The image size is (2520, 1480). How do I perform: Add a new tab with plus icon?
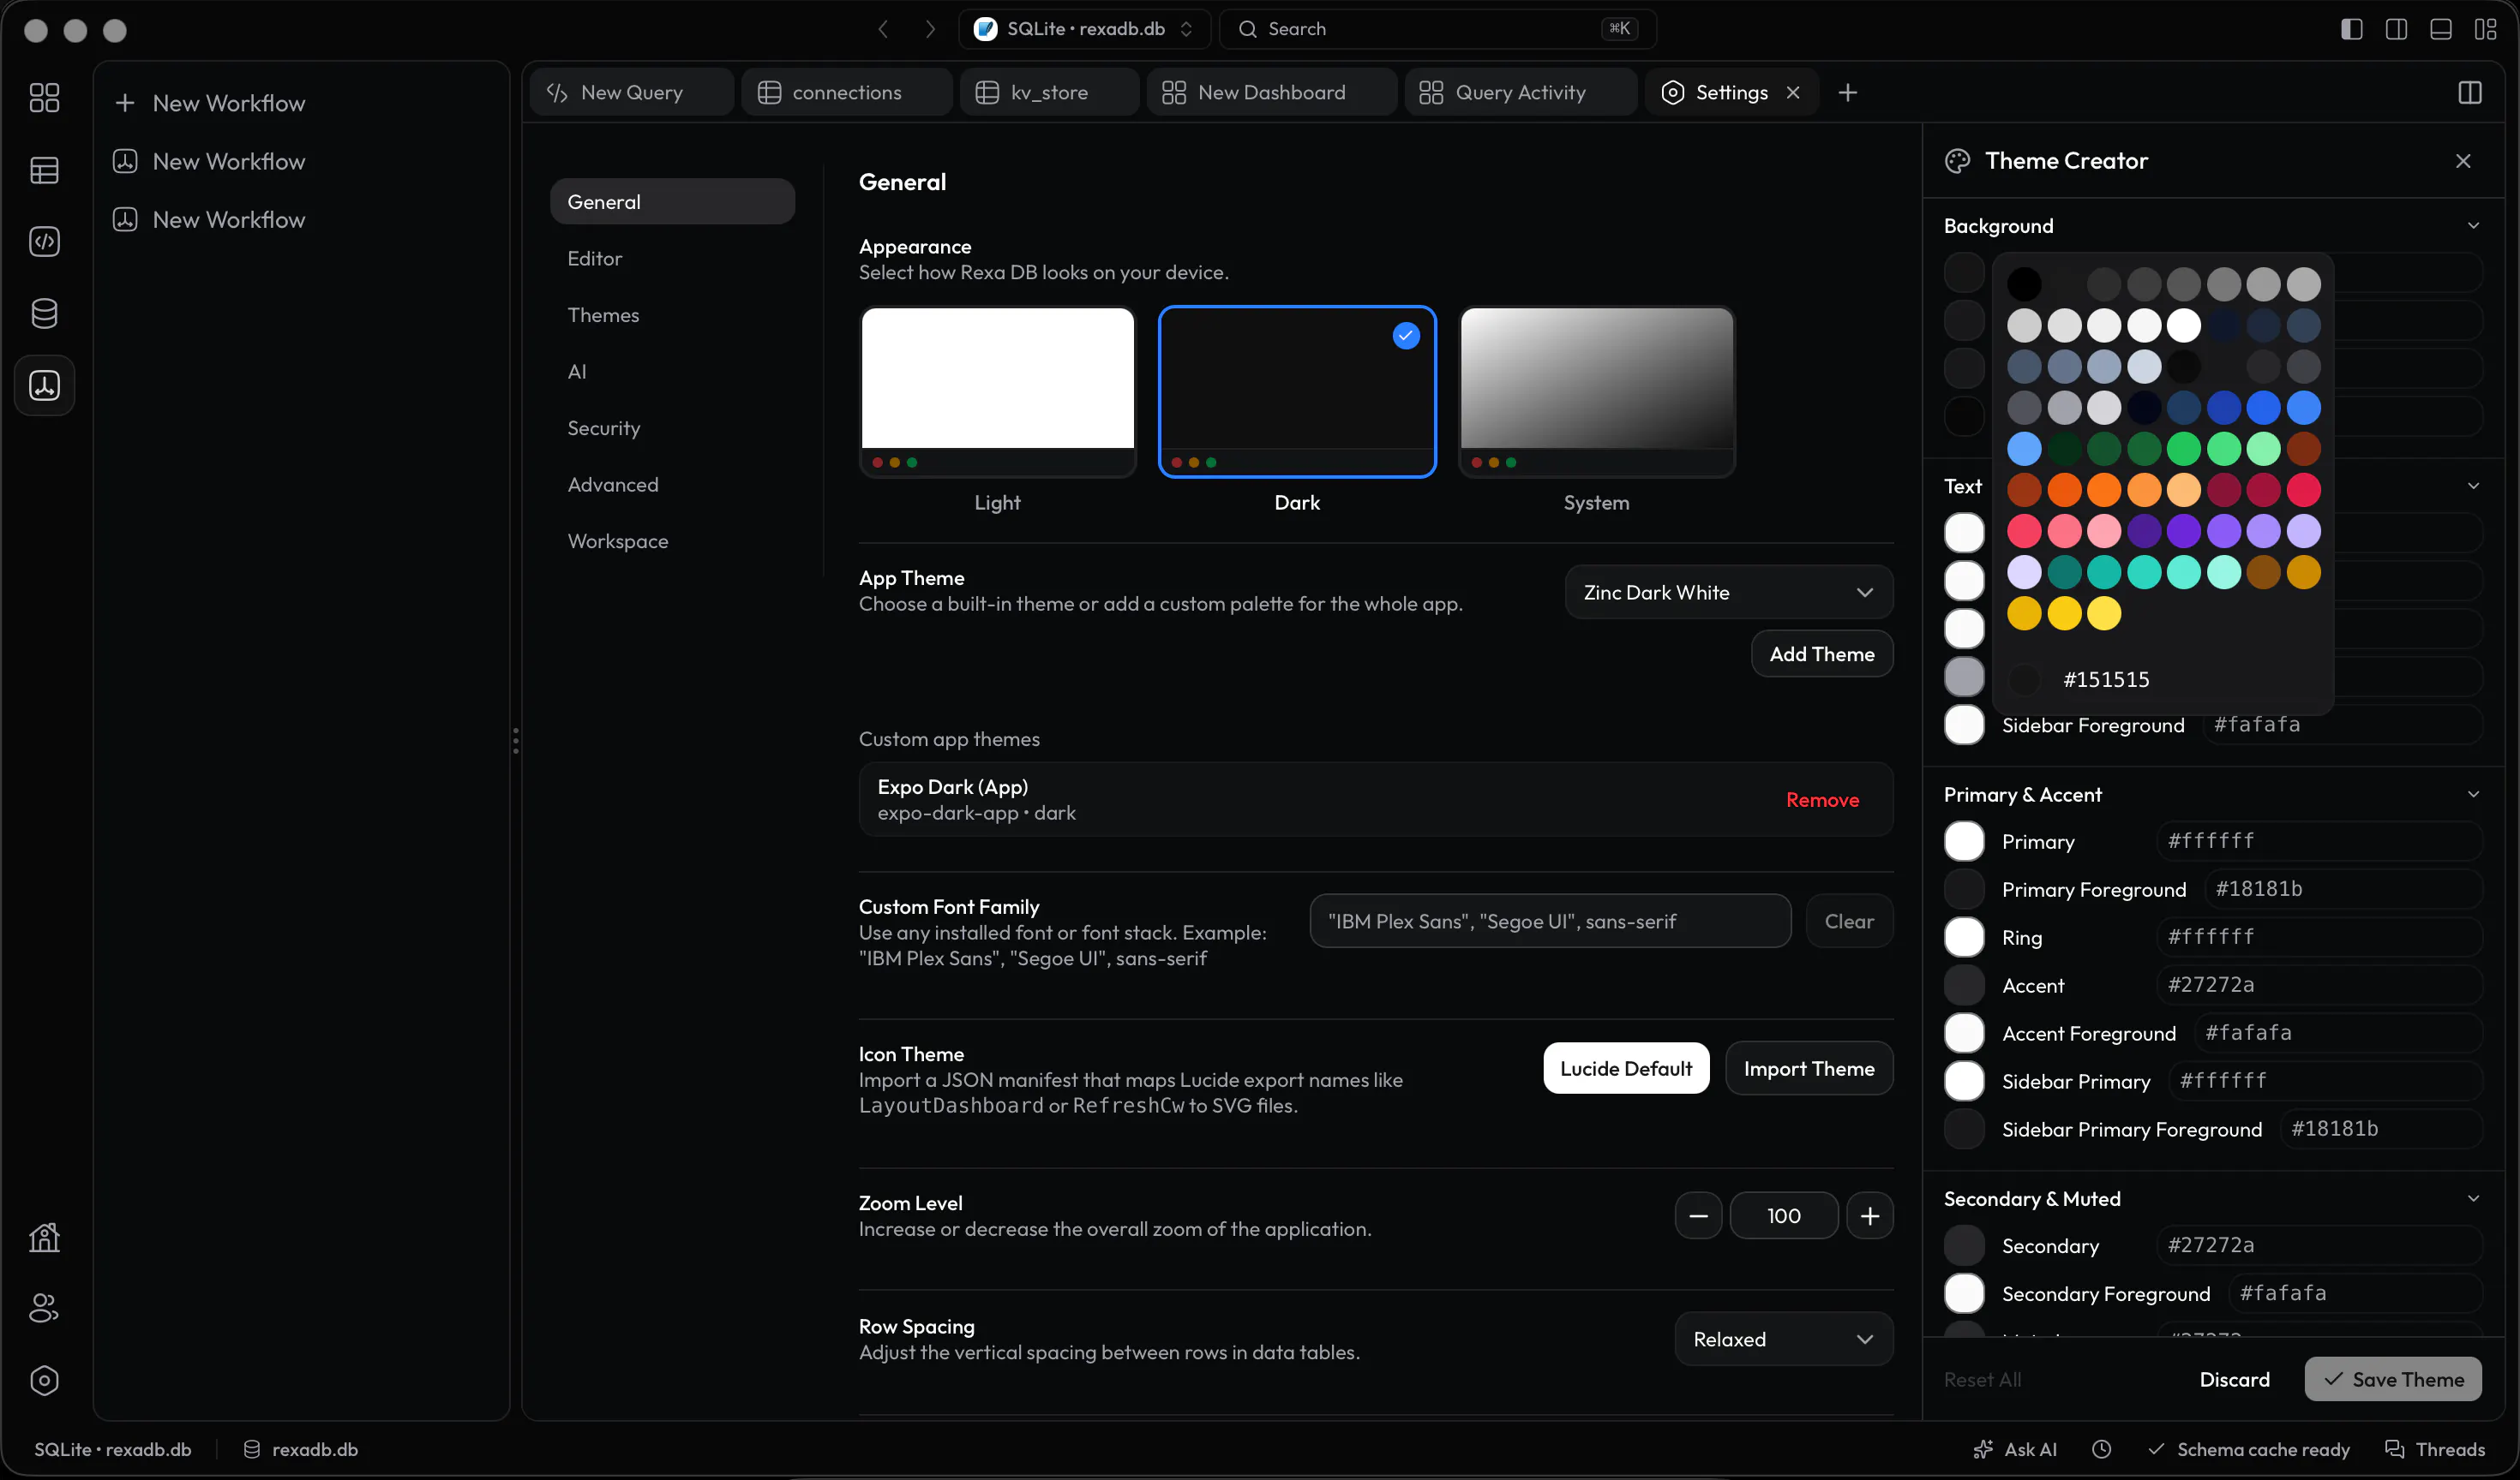[1847, 92]
